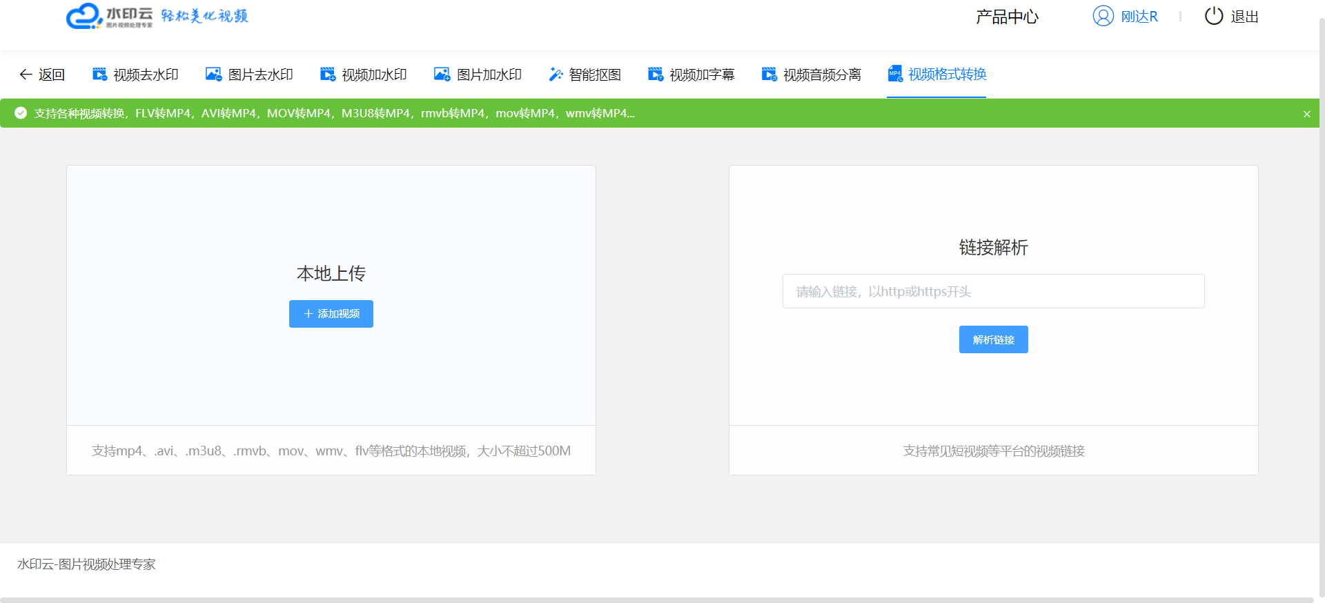Click the horizontal scrollbar at the bottom
This screenshot has width=1325, height=603.
click(656, 600)
